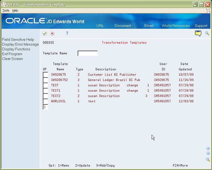Image resolution: width=212 pixels, height=170 pixels.
Task: Click the 'test' description of WORLDXSL
Action: (92, 101)
